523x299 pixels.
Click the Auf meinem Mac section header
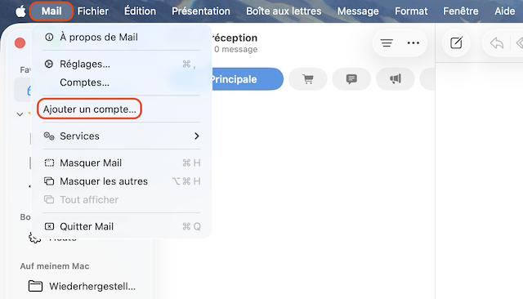[x=55, y=266]
